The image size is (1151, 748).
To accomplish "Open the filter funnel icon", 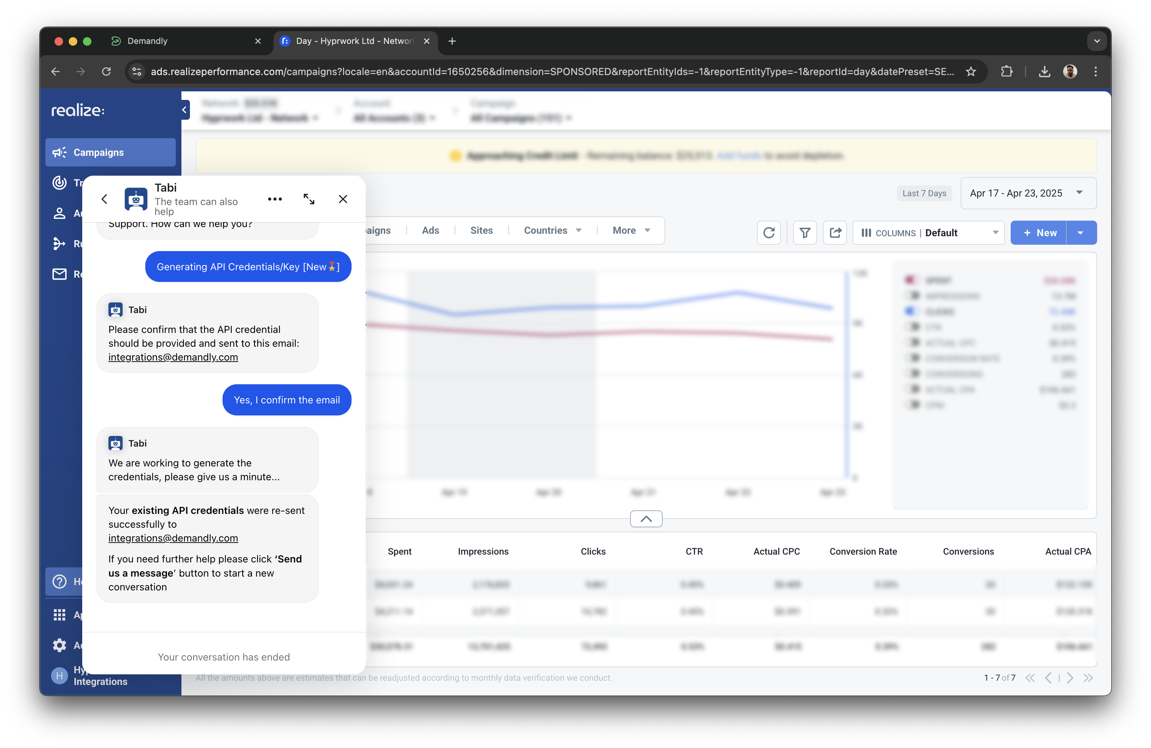I will tap(805, 233).
